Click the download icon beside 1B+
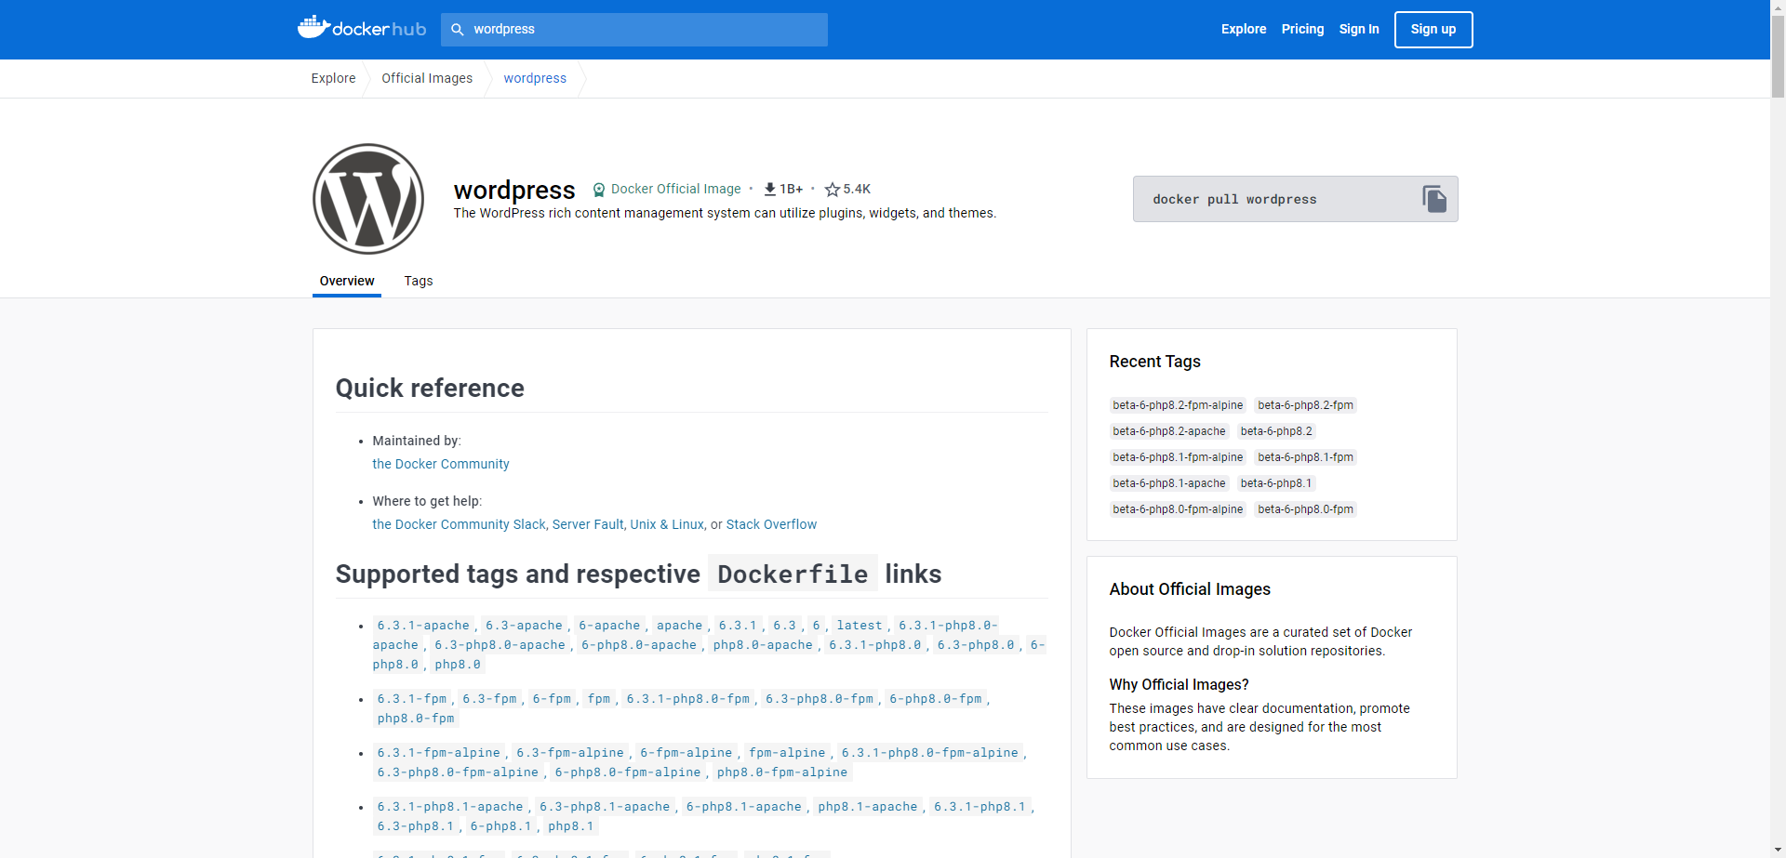Screen dimensions: 1786x858 (x=770, y=190)
